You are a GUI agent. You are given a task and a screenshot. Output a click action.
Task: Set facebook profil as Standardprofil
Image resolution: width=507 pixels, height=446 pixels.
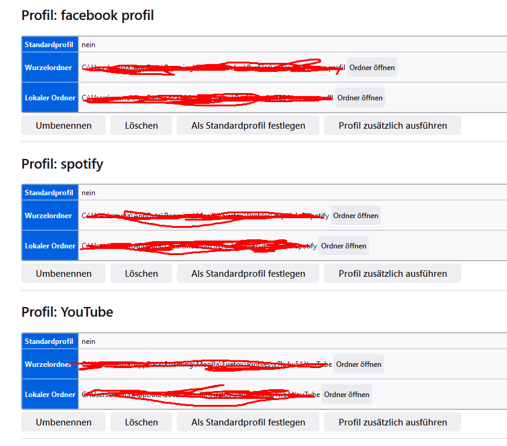click(248, 125)
